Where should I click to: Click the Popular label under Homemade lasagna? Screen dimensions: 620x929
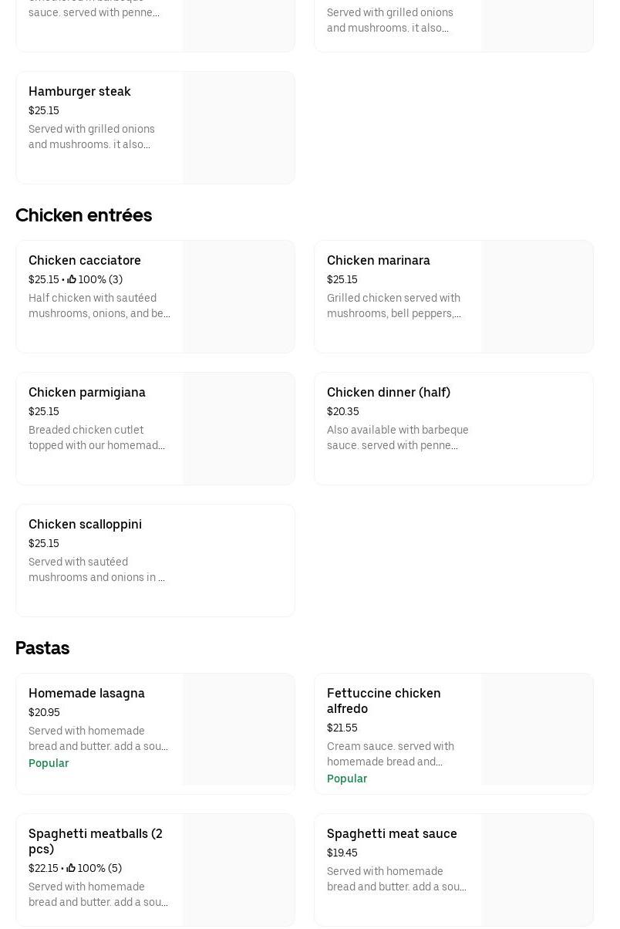click(49, 763)
